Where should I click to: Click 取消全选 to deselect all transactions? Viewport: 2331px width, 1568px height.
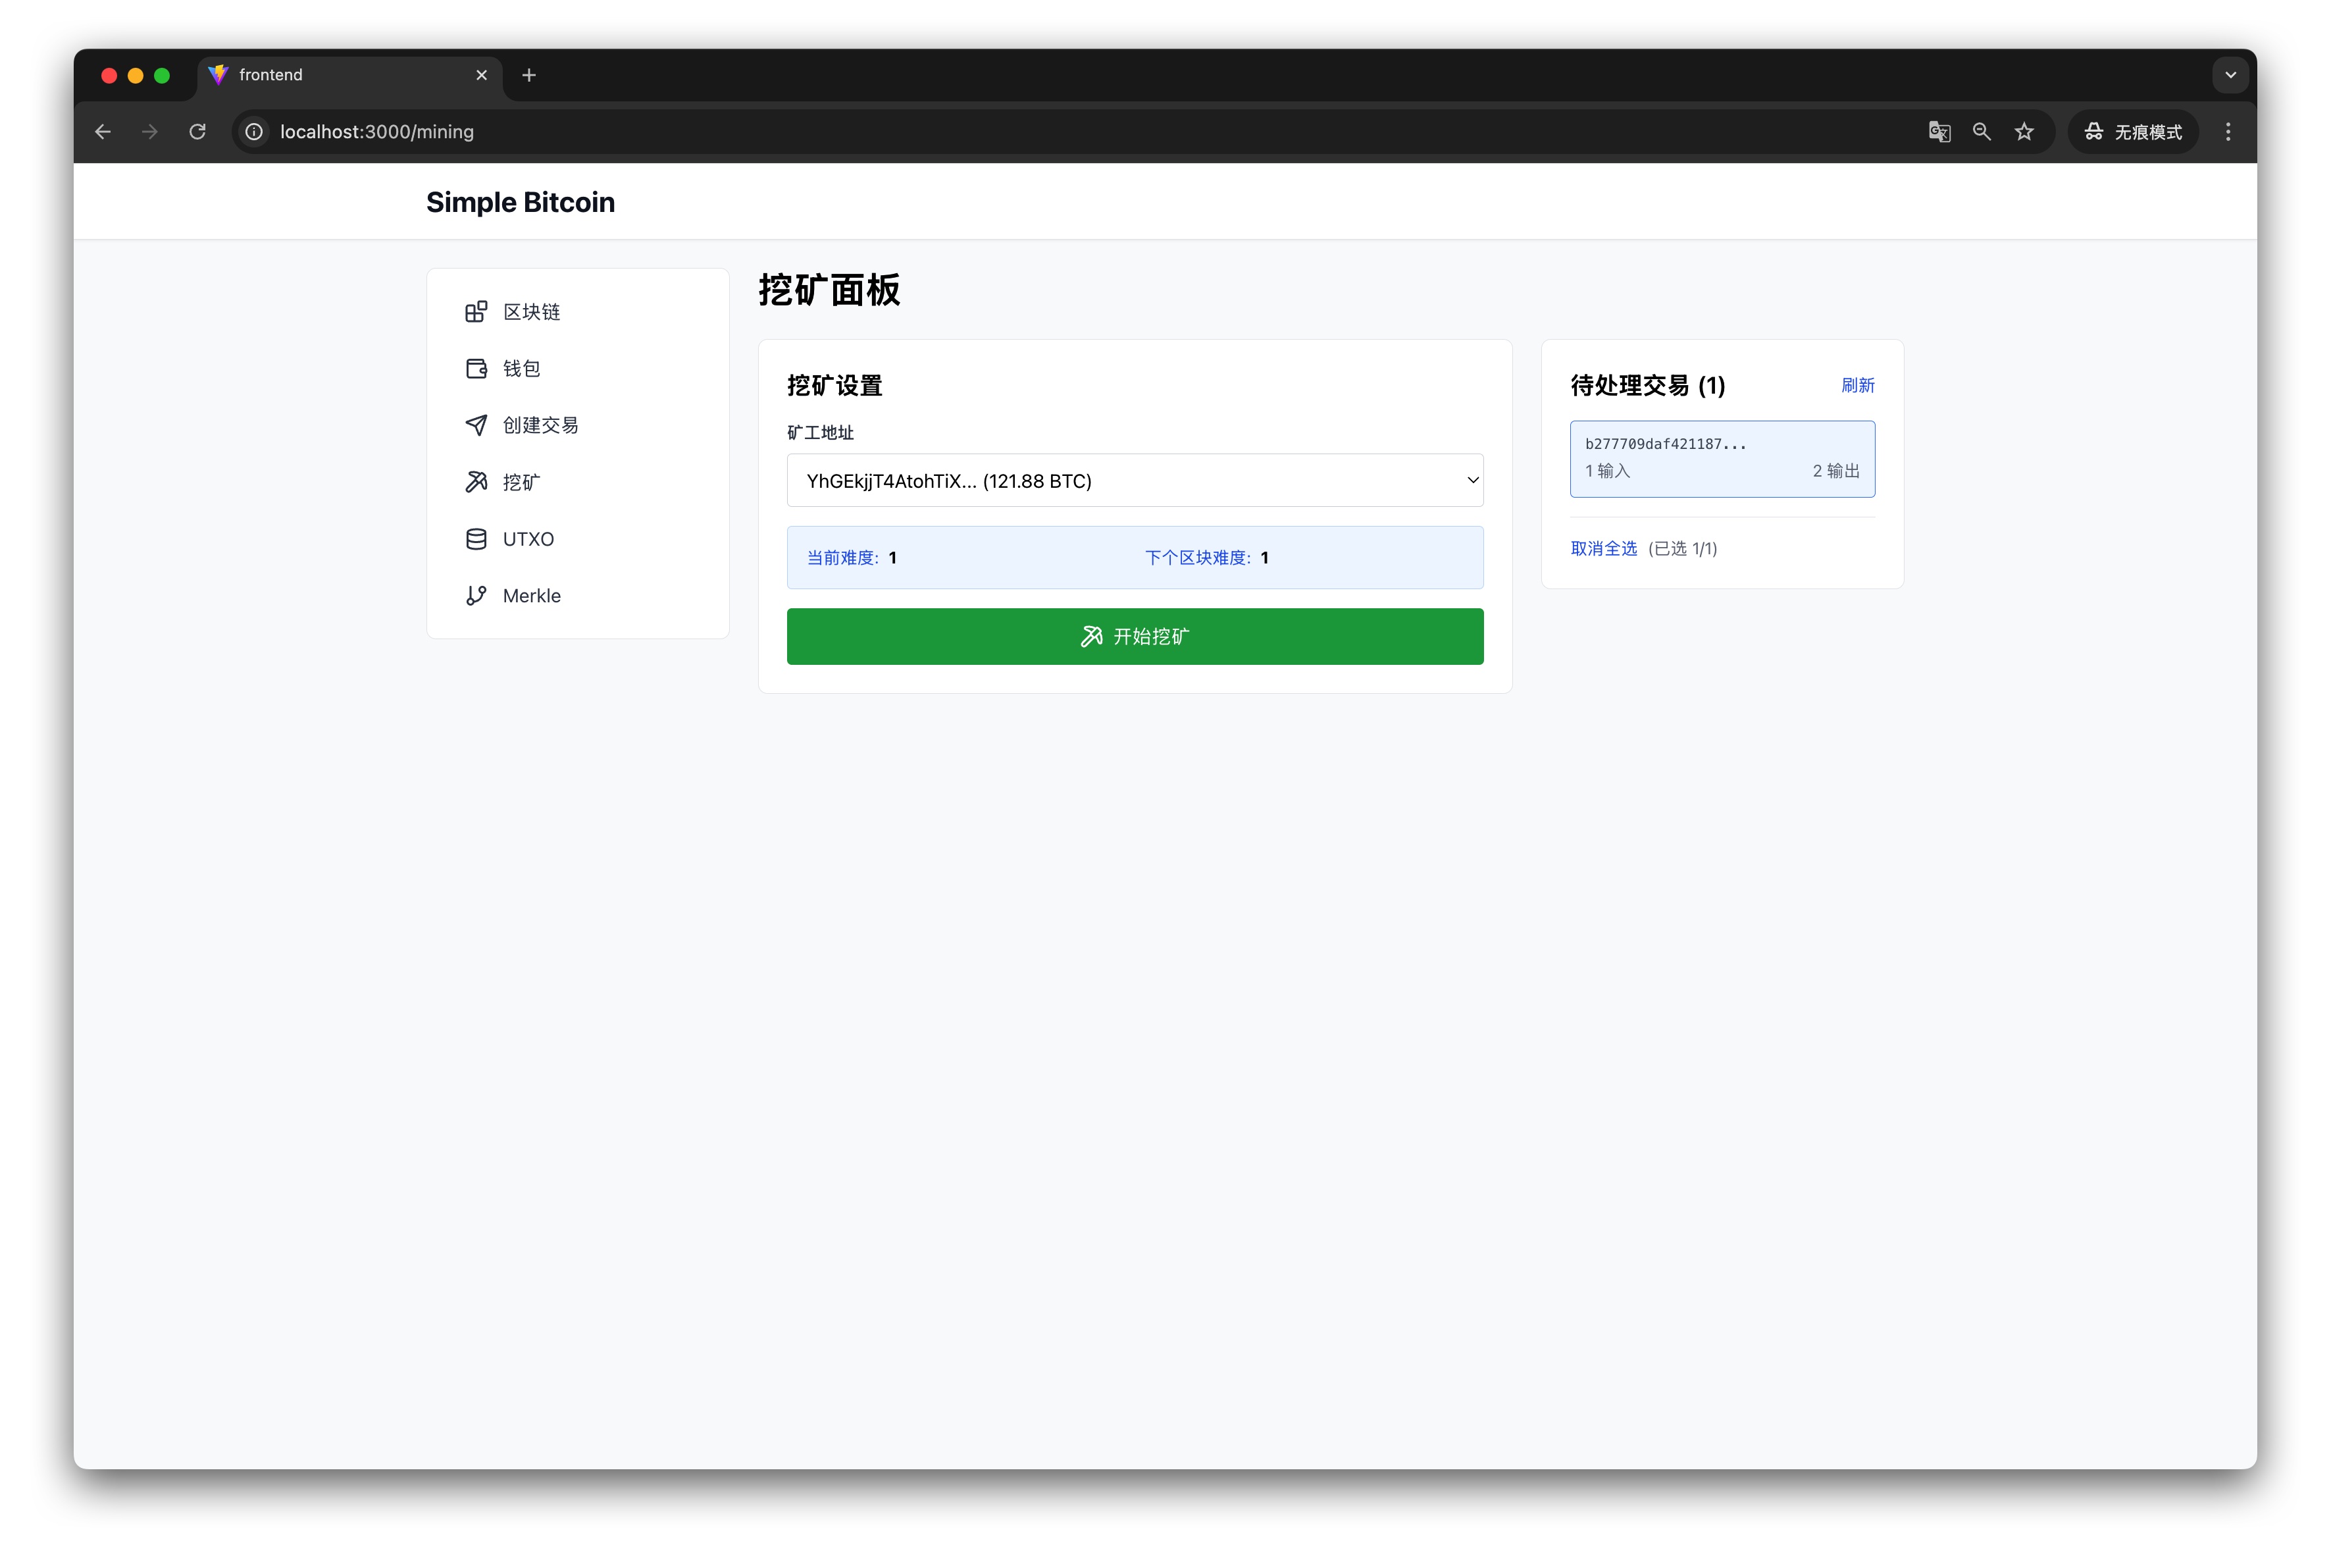click(1602, 549)
